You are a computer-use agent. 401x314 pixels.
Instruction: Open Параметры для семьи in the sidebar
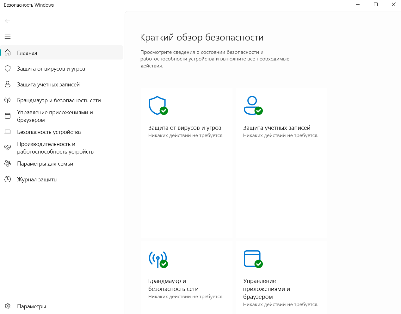coord(62,163)
